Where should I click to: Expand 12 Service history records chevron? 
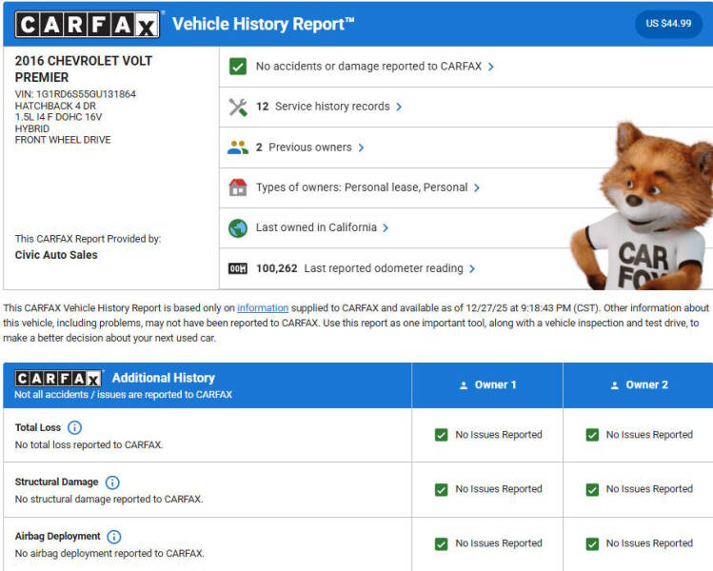click(399, 107)
